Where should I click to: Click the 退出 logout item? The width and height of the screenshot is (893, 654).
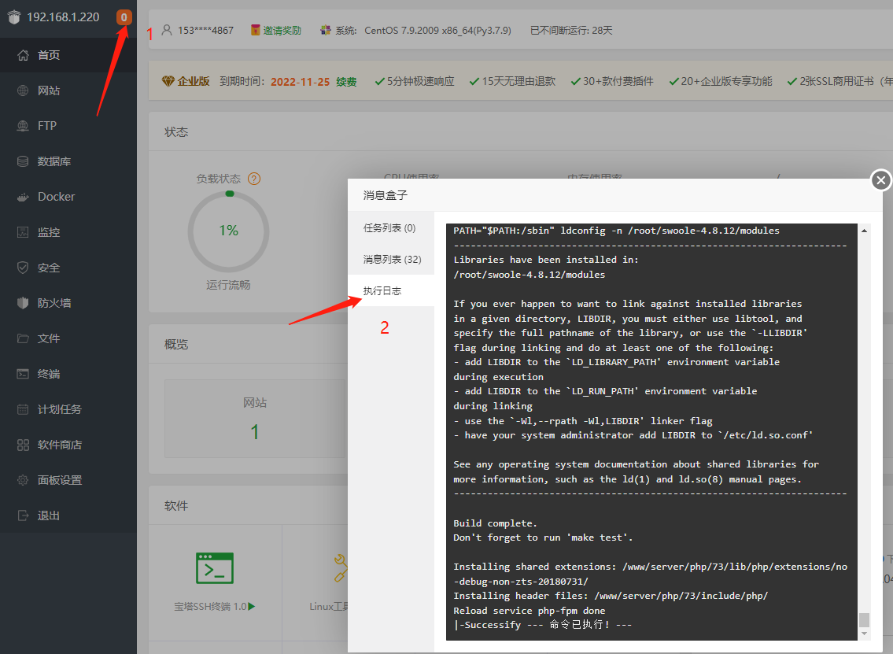(48, 515)
